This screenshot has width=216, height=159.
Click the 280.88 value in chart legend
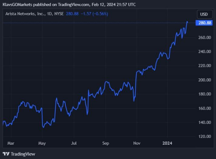pyautogui.click(x=72, y=14)
